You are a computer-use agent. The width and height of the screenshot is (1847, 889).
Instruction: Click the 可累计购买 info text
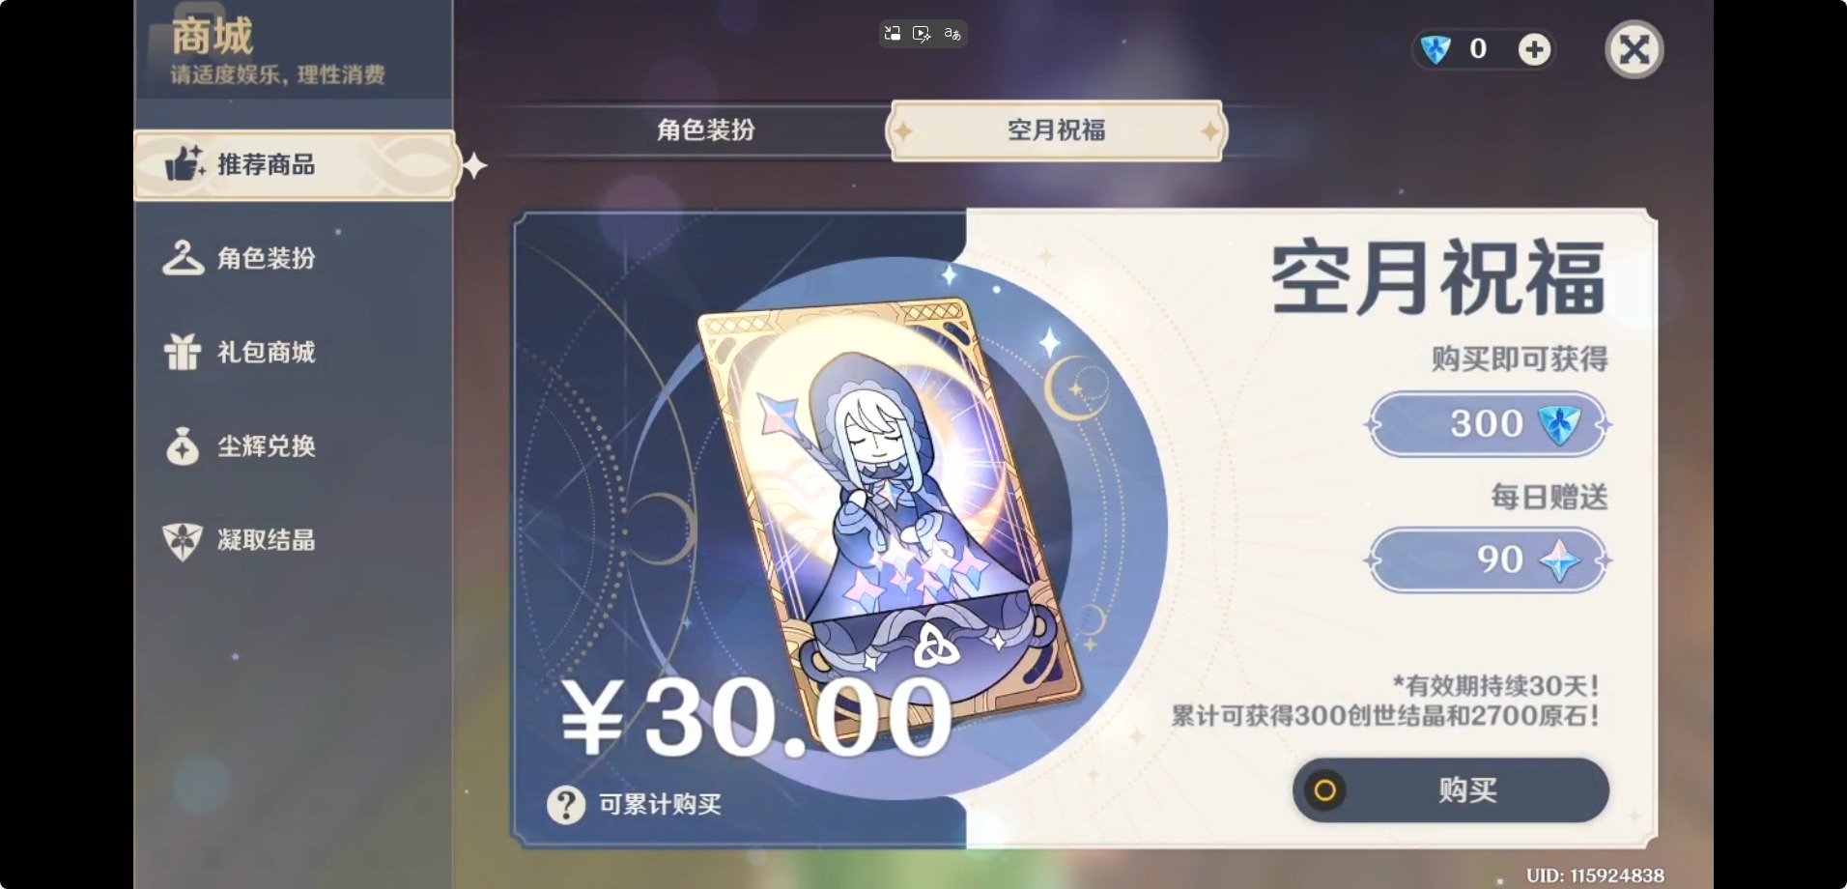point(660,804)
